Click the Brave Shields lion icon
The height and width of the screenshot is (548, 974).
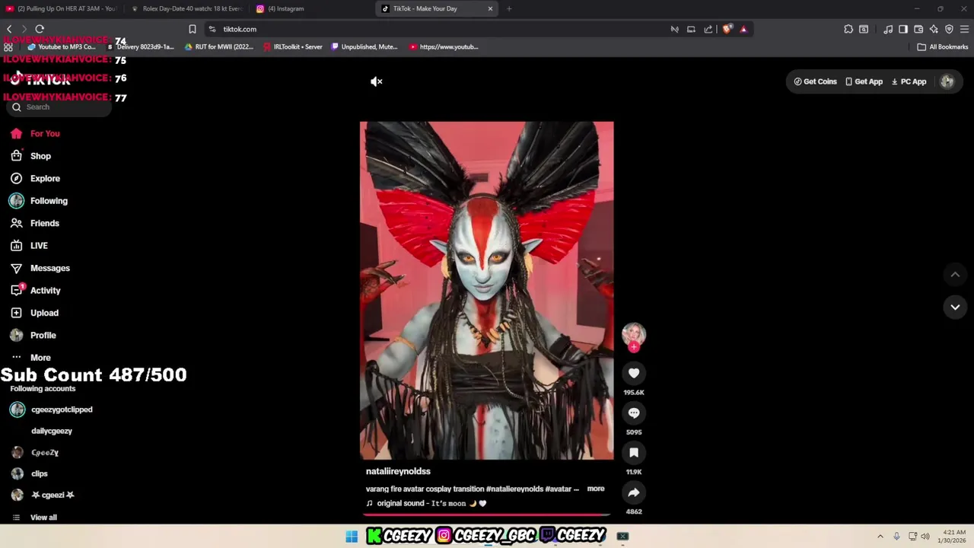coord(727,29)
